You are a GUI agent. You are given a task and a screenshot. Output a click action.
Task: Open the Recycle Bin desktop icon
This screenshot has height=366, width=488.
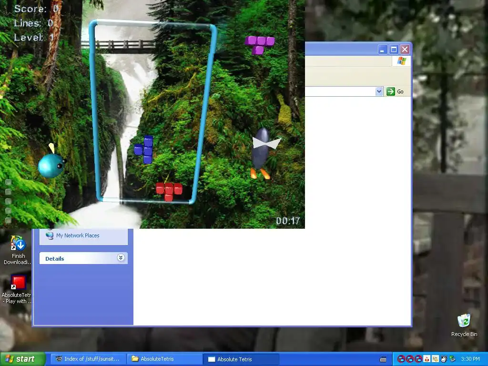click(464, 325)
